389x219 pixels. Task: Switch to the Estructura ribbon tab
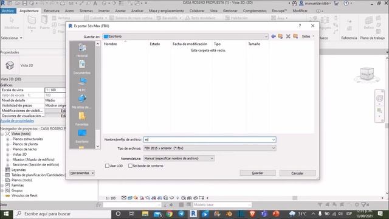coord(52,11)
